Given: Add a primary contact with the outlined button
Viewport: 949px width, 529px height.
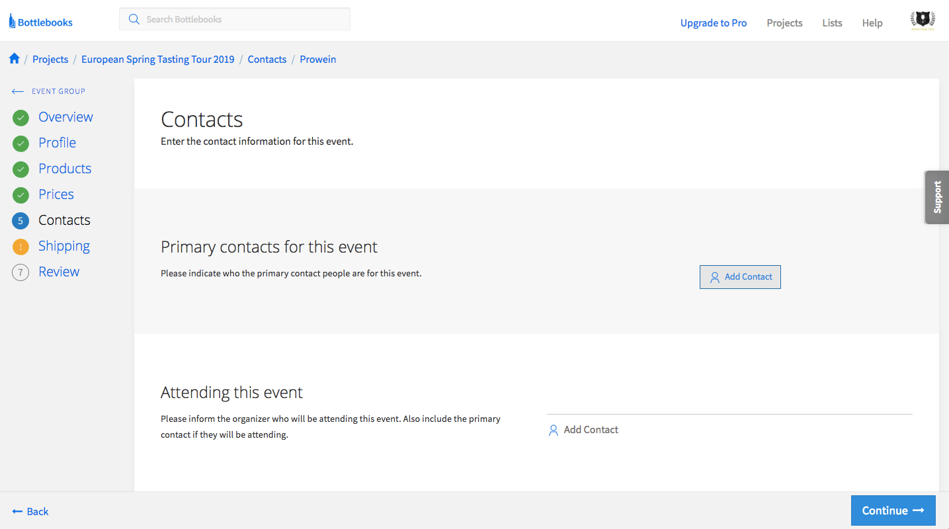Looking at the screenshot, I should pos(740,277).
